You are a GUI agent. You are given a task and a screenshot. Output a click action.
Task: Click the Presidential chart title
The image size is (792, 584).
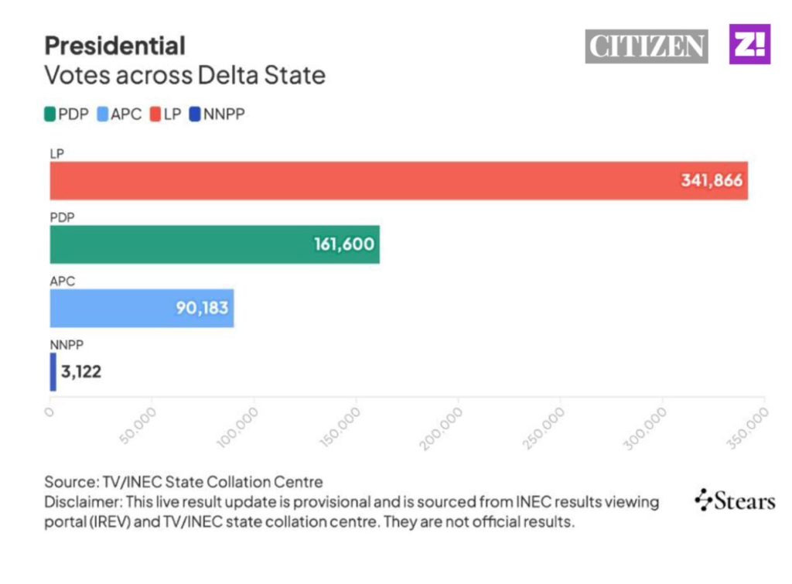(114, 46)
